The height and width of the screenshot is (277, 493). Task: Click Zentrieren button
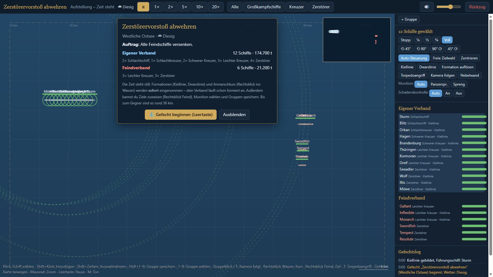click(469, 58)
